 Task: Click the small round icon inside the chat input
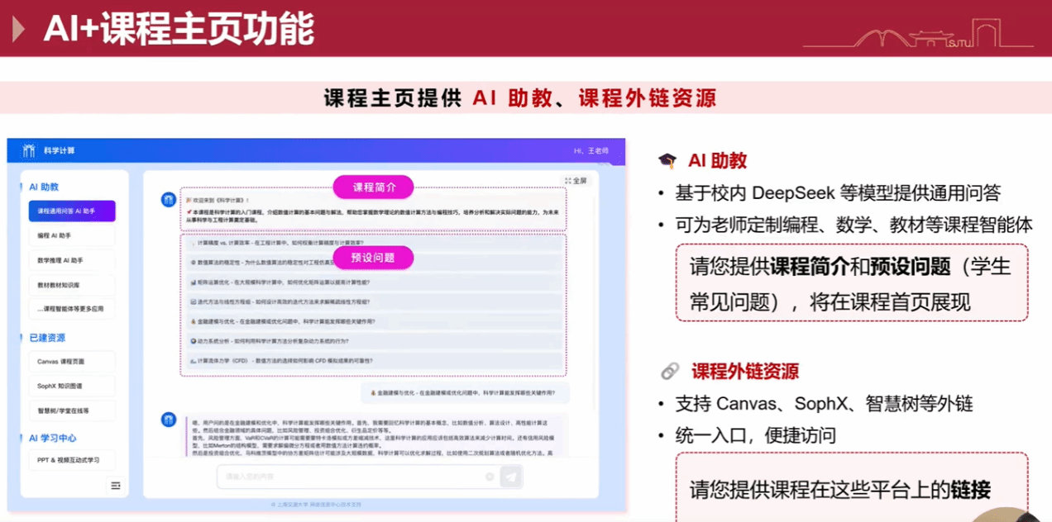coord(490,477)
